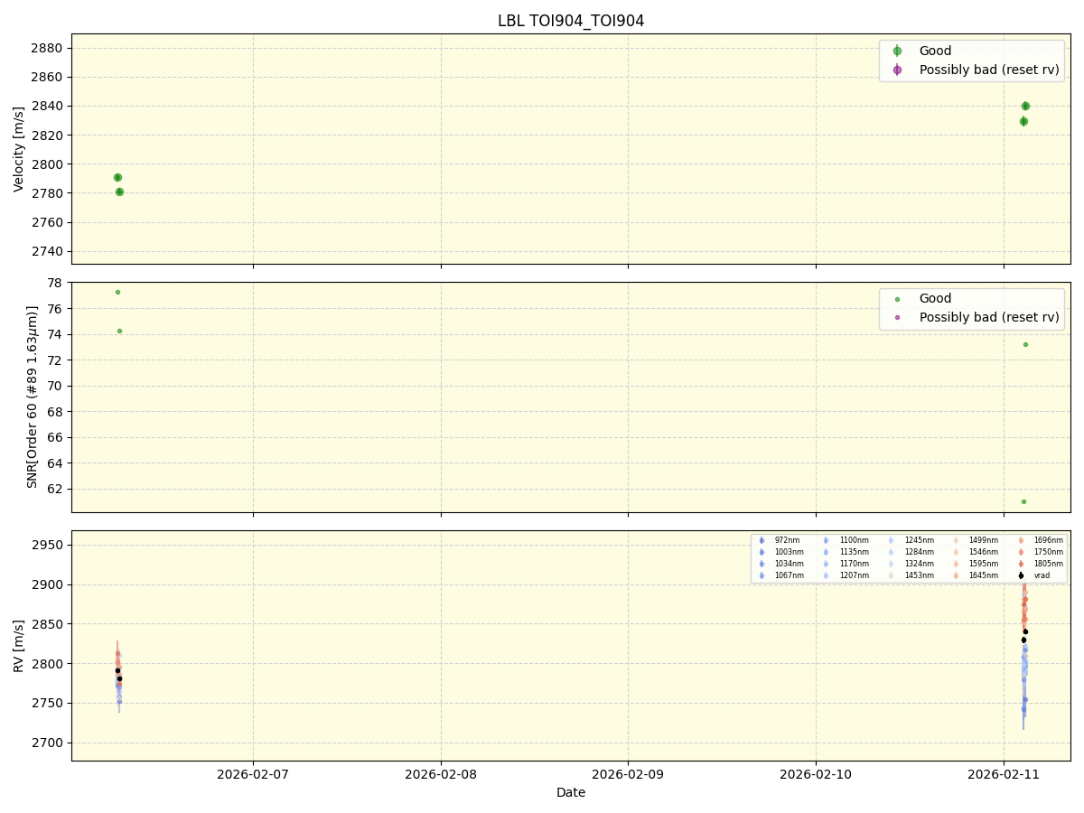This screenshot has height=813, width=1084.
Task: Select the 1324nm legend entry
Action: (890, 564)
